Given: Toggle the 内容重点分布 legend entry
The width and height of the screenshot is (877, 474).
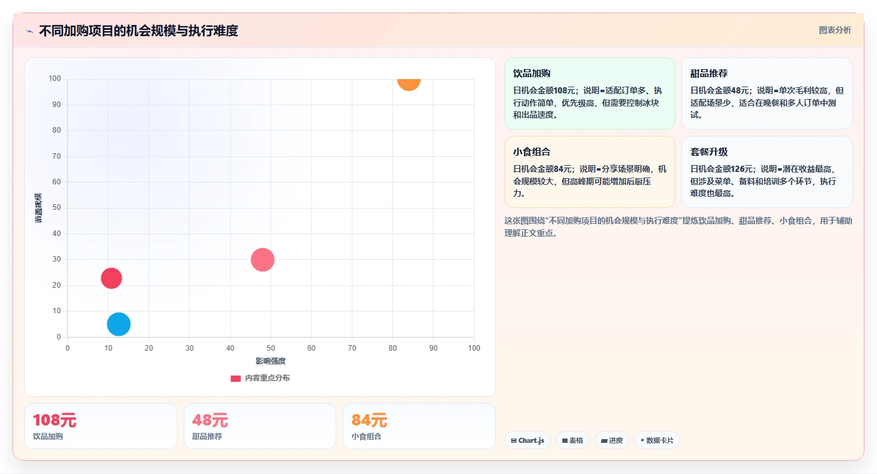Looking at the screenshot, I should point(260,378).
